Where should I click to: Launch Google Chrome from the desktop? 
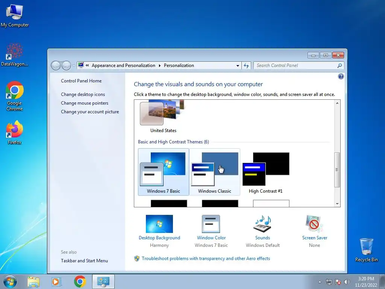click(x=15, y=96)
